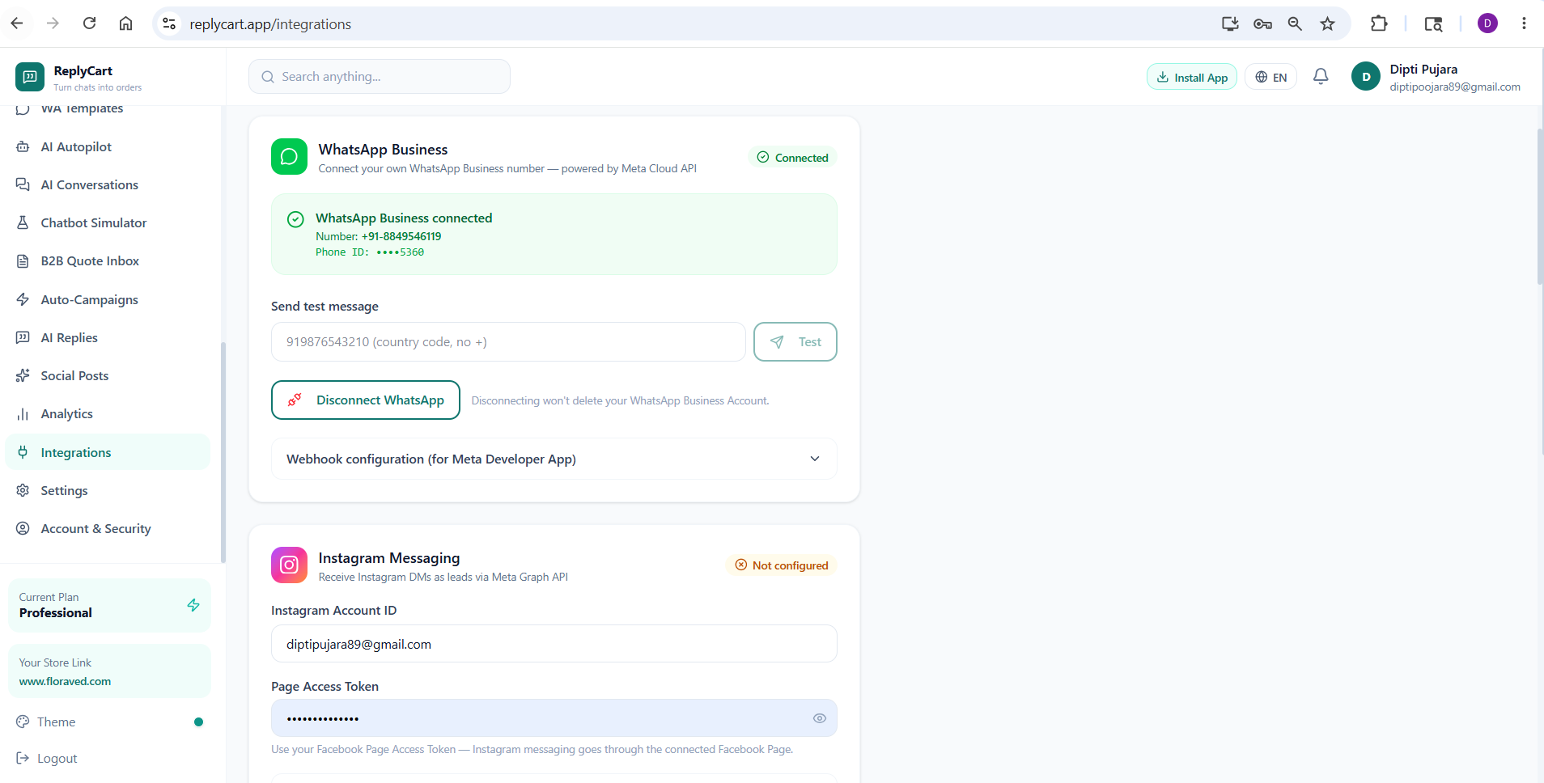Click the Connected status badge
The height and width of the screenshot is (783, 1544).
(x=793, y=158)
